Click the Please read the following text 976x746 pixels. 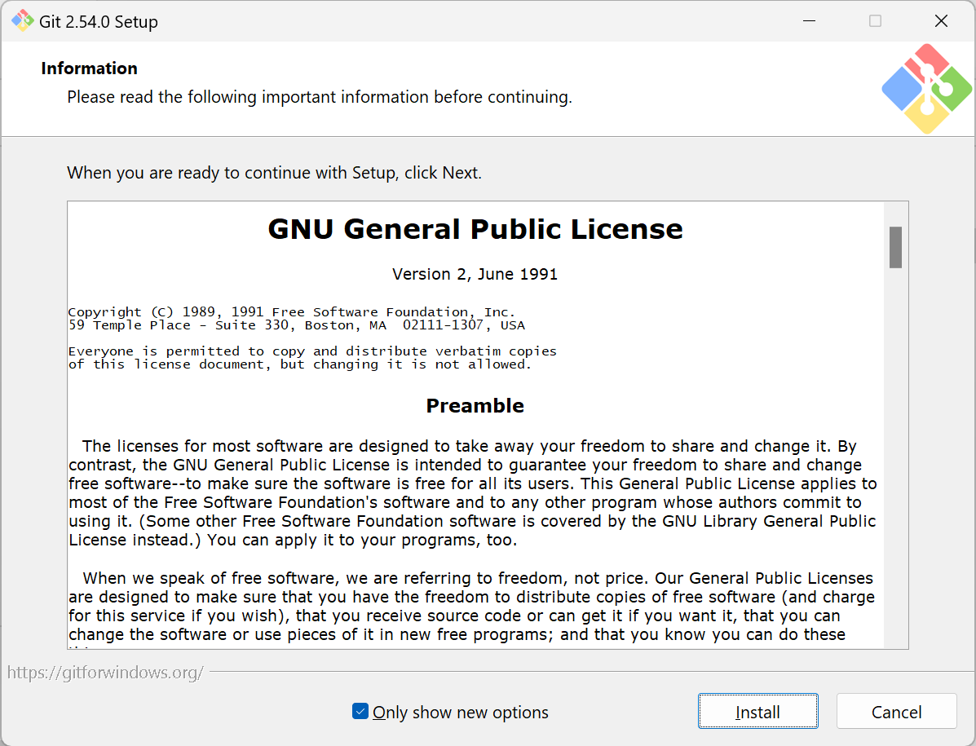click(x=320, y=97)
